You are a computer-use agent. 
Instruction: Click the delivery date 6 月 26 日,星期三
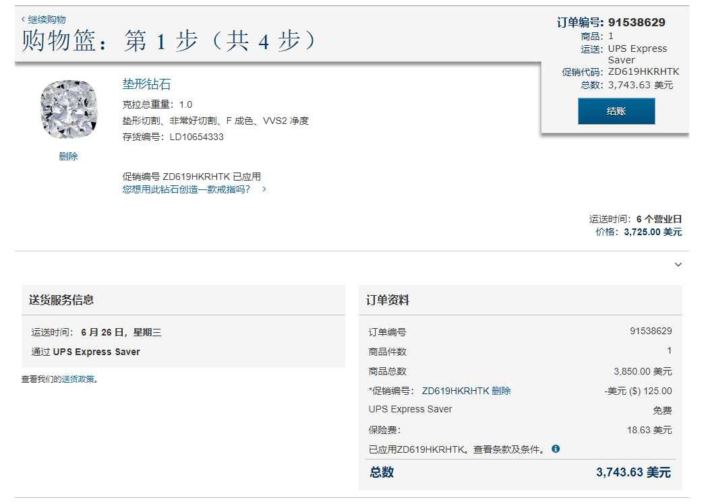coord(121,333)
